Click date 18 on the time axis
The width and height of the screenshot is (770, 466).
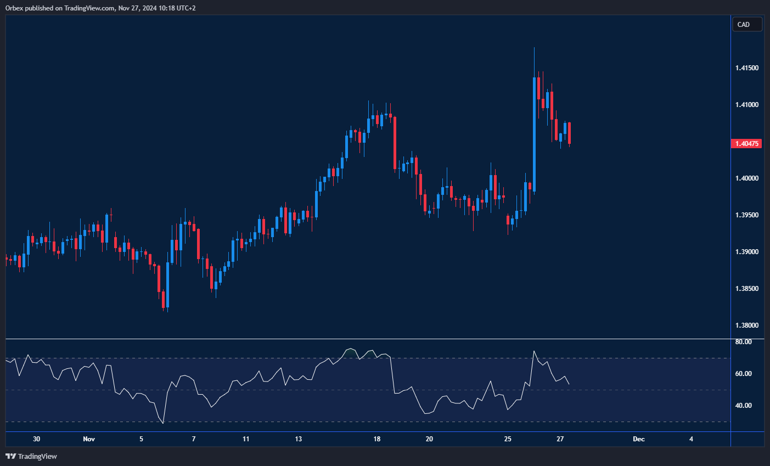point(377,439)
